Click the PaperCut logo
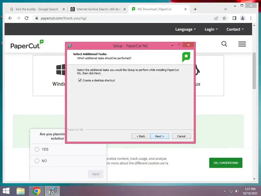 [27, 44]
